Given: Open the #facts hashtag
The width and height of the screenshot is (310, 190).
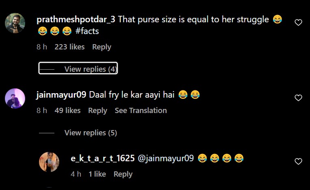Looking at the screenshot, I should tap(87, 31).
